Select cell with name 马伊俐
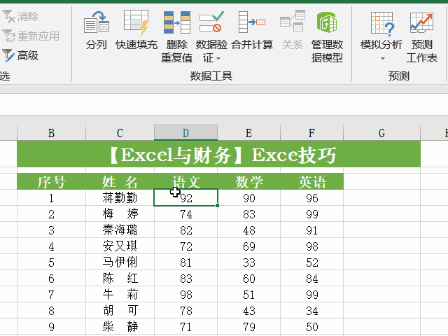The height and width of the screenshot is (336, 448). 120,262
